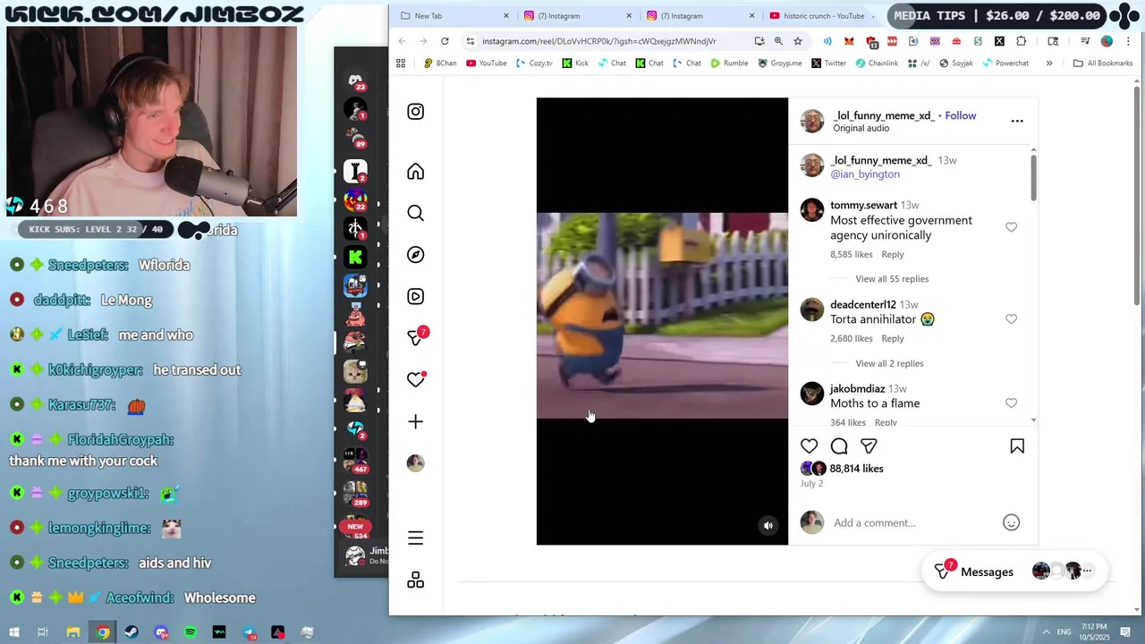Open Reels in Instagram sidebar
Image resolution: width=1145 pixels, height=644 pixels.
tap(415, 296)
